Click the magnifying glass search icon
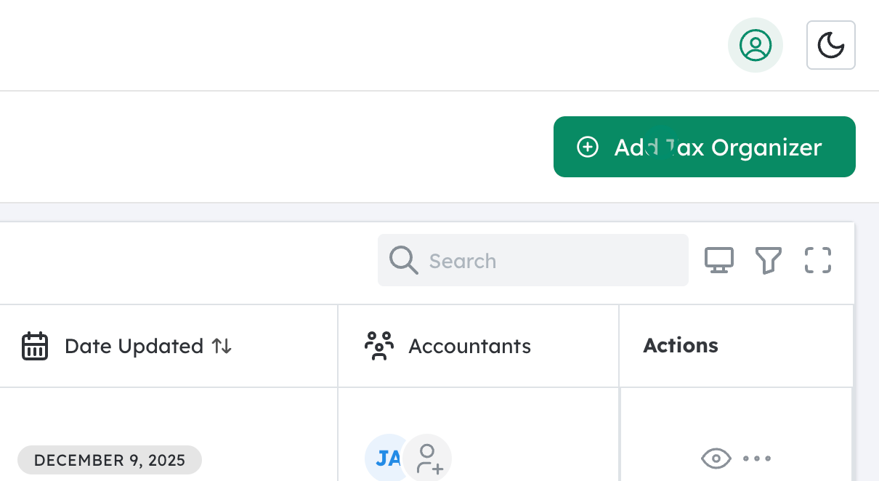The height and width of the screenshot is (481, 879). pyautogui.click(x=403, y=260)
